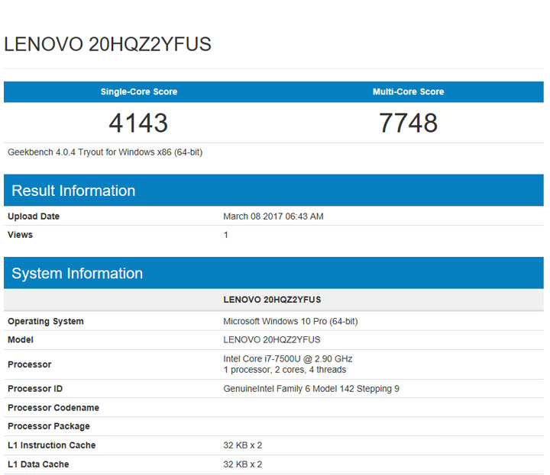The width and height of the screenshot is (550, 475).
Task: Click the Microsoft Windows 10 Pro value
Action: (x=290, y=321)
